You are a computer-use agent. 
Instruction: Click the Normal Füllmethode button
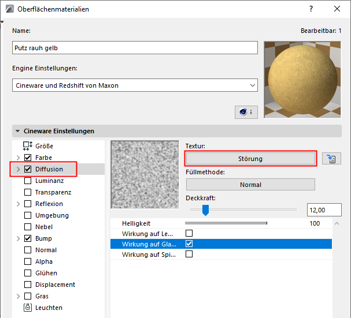250,185
